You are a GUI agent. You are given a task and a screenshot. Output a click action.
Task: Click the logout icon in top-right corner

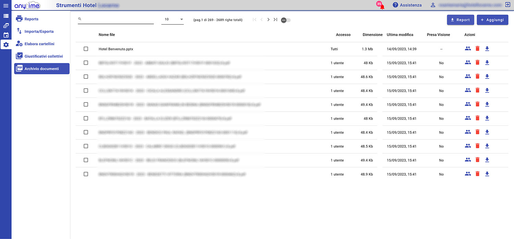pos(507,5)
